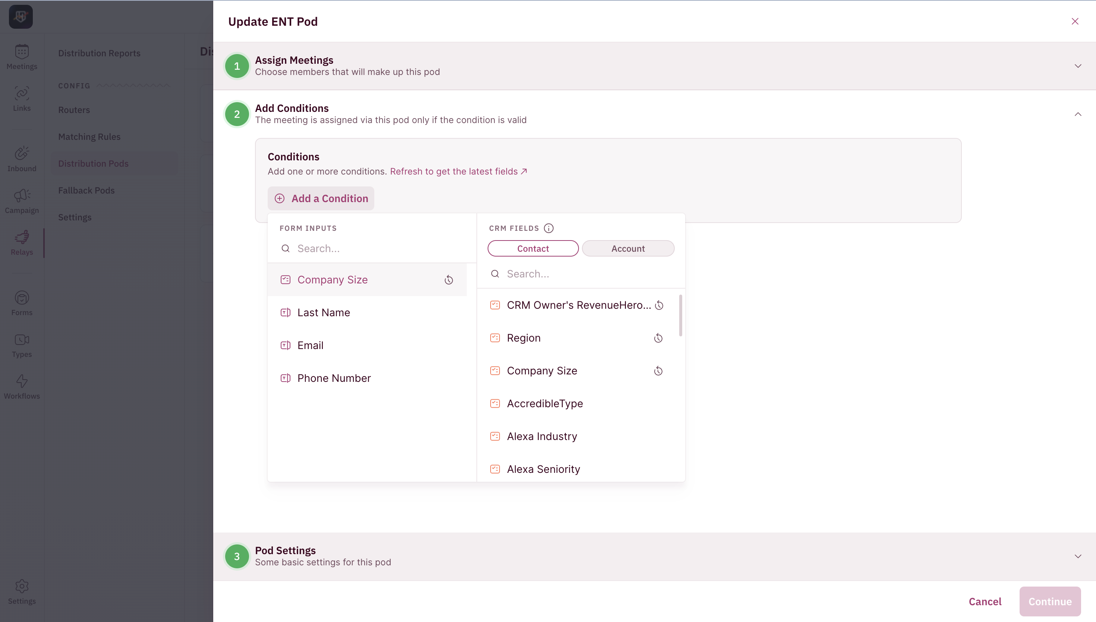Click history icon beside CRM Company Size

[x=658, y=371]
